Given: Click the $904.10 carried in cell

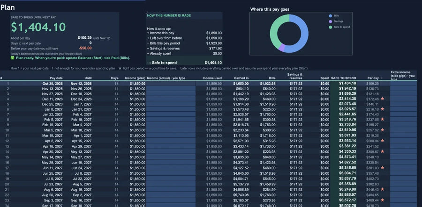Looking at the screenshot, I should click(242, 88).
